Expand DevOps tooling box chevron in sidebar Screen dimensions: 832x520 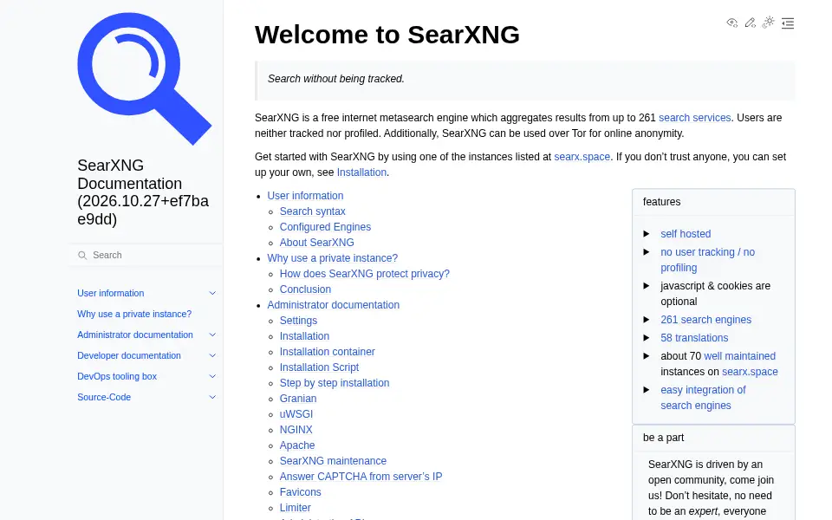(x=212, y=376)
